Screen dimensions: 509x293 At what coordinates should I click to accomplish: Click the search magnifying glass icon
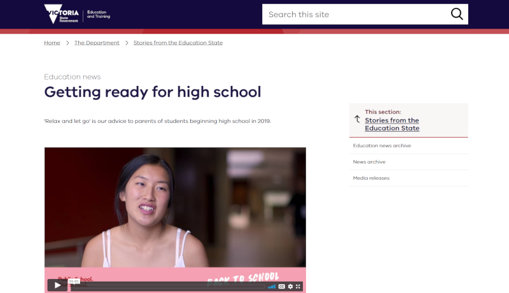[x=457, y=14]
